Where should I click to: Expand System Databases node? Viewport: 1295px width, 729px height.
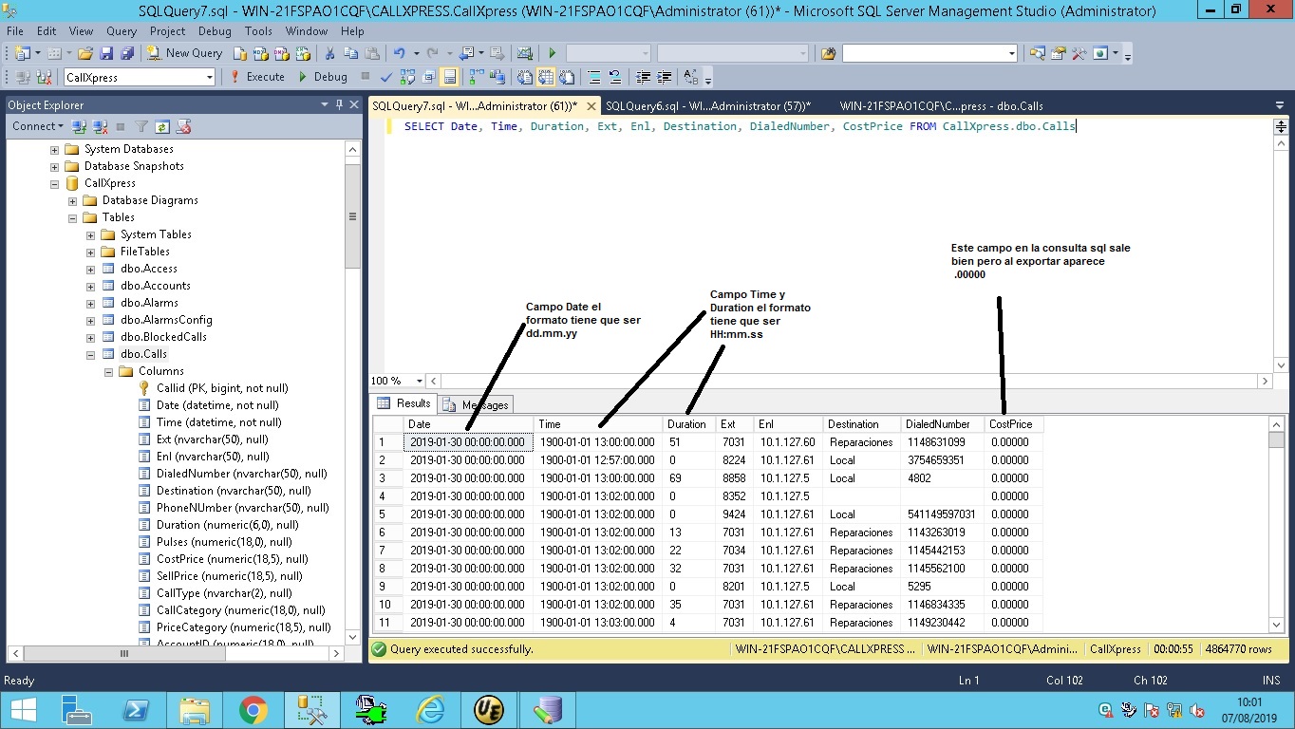click(54, 149)
